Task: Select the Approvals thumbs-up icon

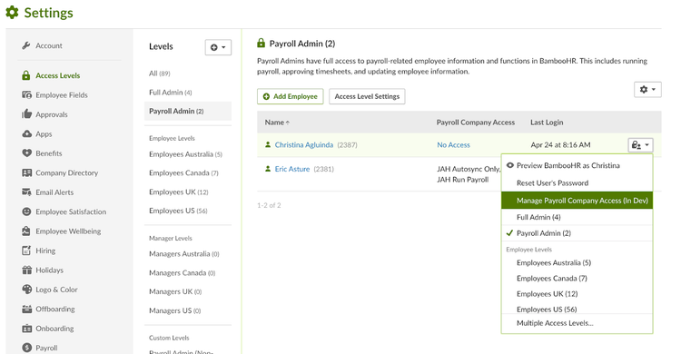Action: click(x=26, y=114)
